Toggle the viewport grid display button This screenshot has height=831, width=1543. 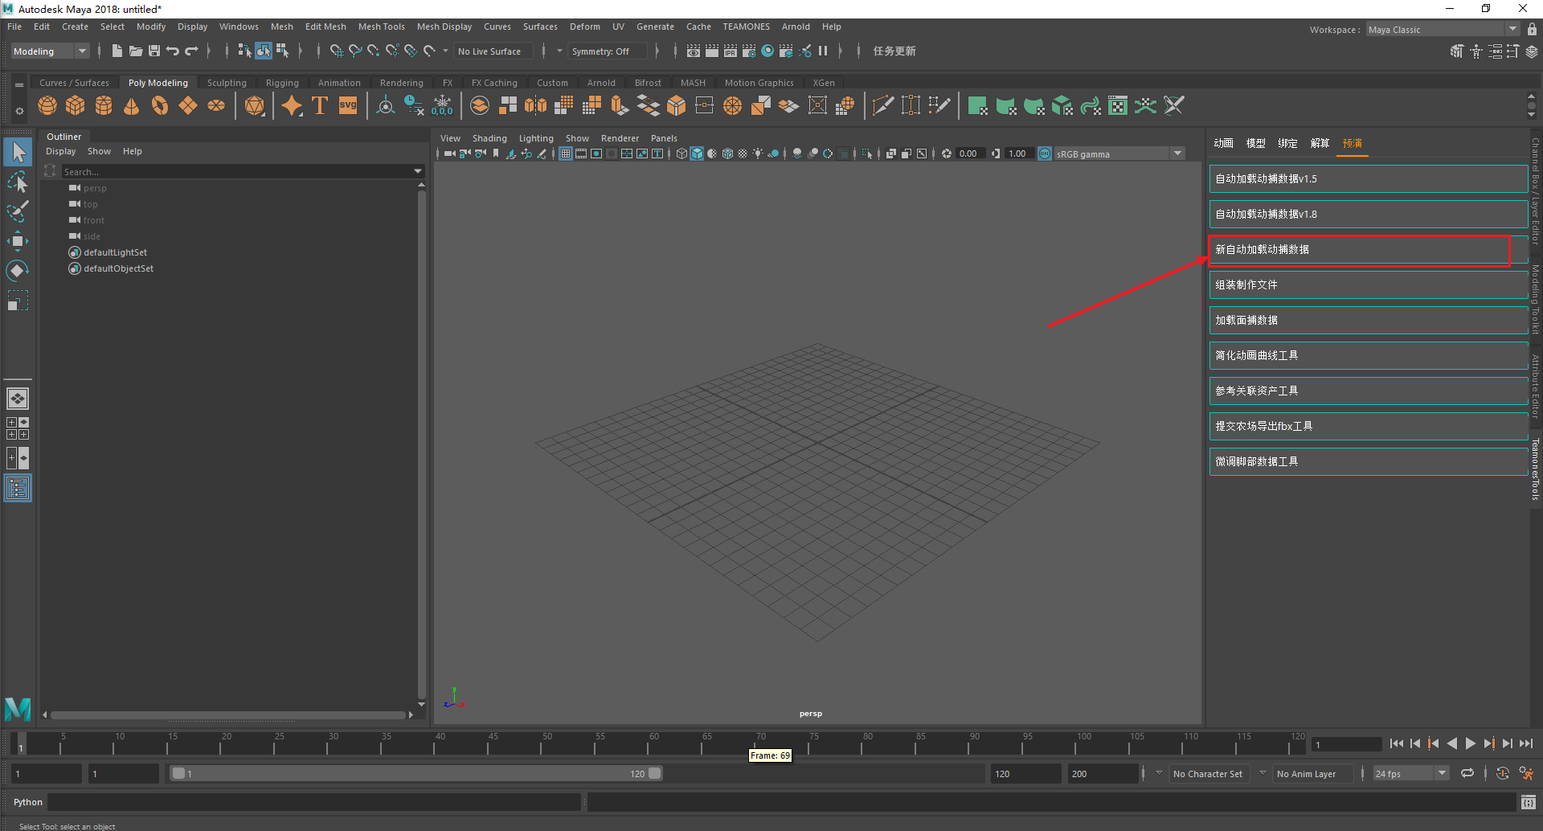tap(566, 154)
